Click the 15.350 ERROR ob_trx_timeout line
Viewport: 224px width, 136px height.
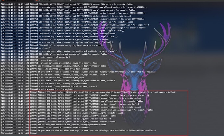66,16
